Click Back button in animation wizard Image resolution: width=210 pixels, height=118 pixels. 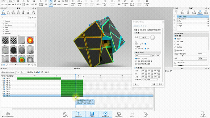click(x=153, y=84)
